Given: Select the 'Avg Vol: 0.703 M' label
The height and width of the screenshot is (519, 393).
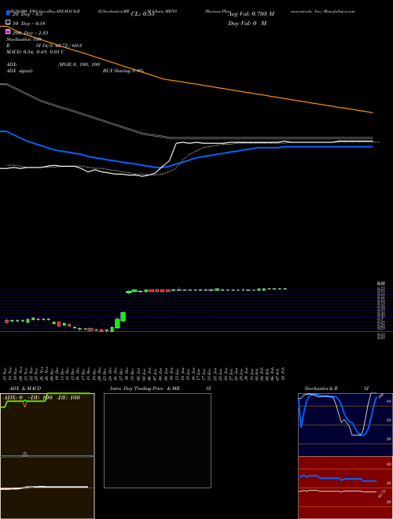Looking at the screenshot, I should pyautogui.click(x=251, y=14).
